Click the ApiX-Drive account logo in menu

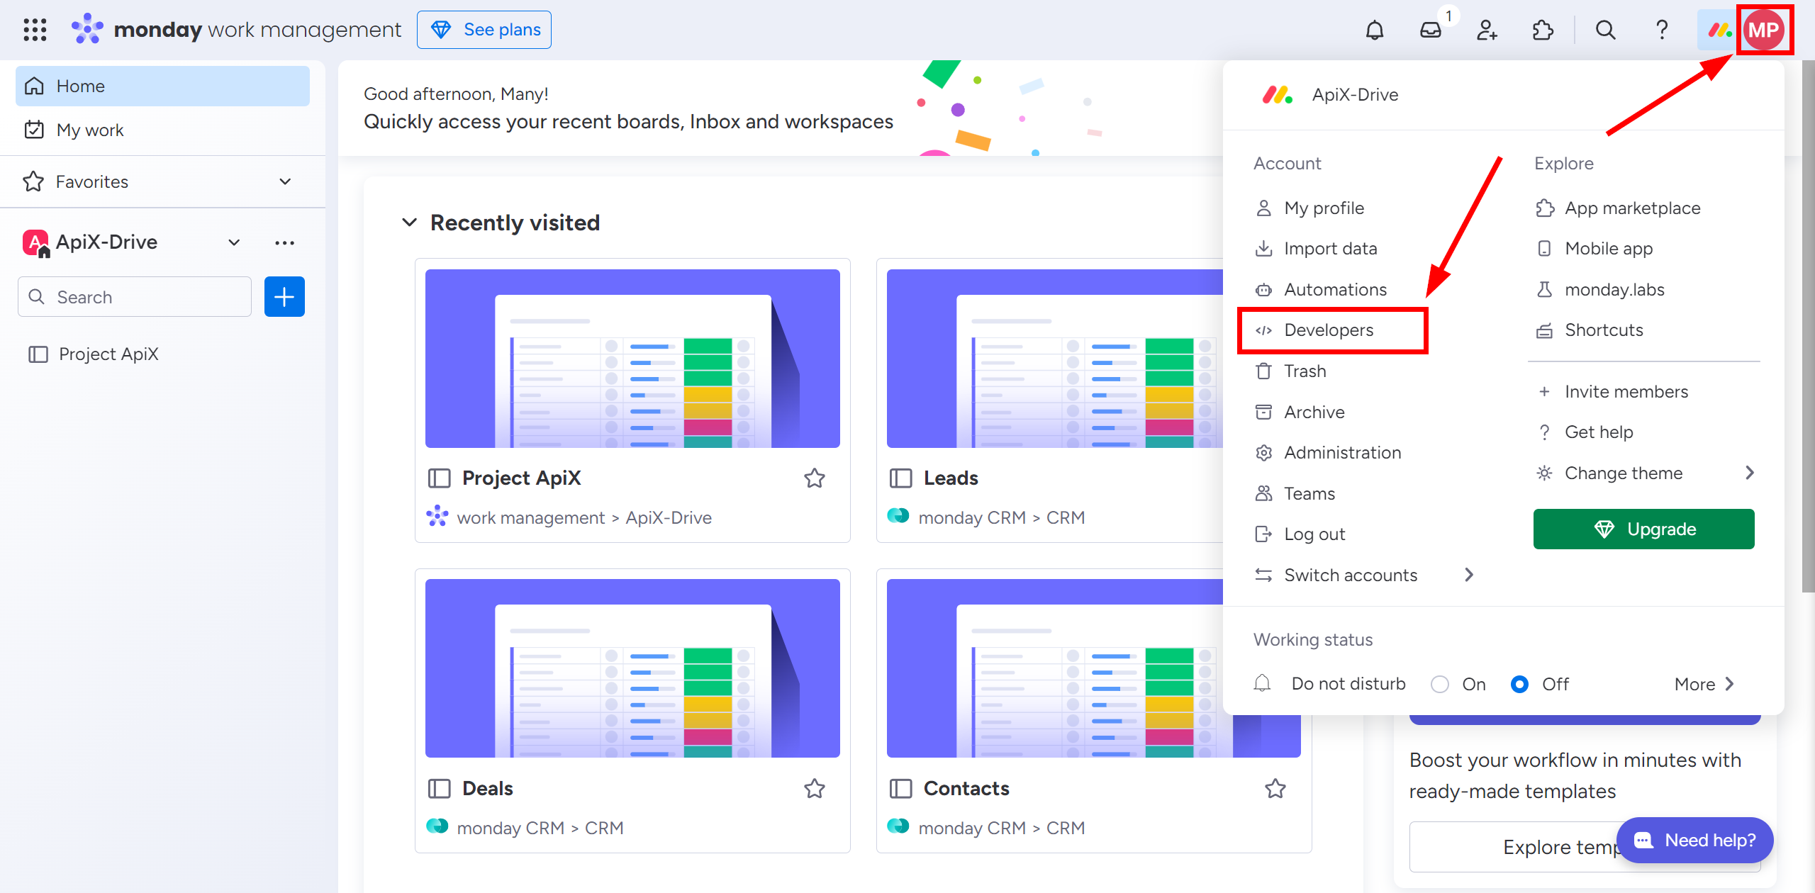1277,95
